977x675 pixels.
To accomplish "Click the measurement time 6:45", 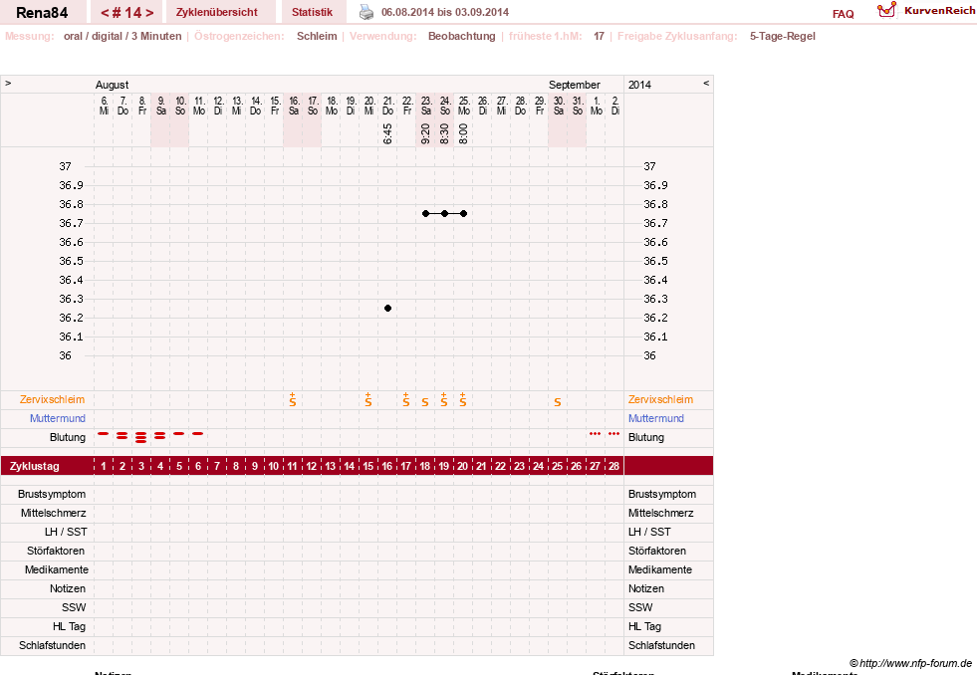I will (x=387, y=133).
